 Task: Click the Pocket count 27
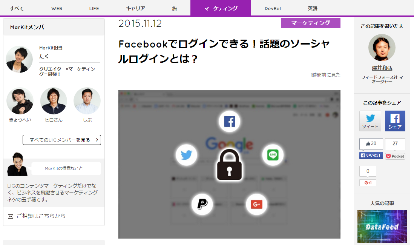pos(395,143)
